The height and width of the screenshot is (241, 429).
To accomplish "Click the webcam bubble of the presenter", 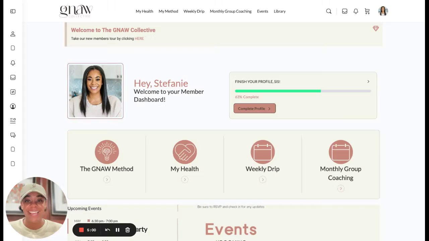I will (36, 208).
